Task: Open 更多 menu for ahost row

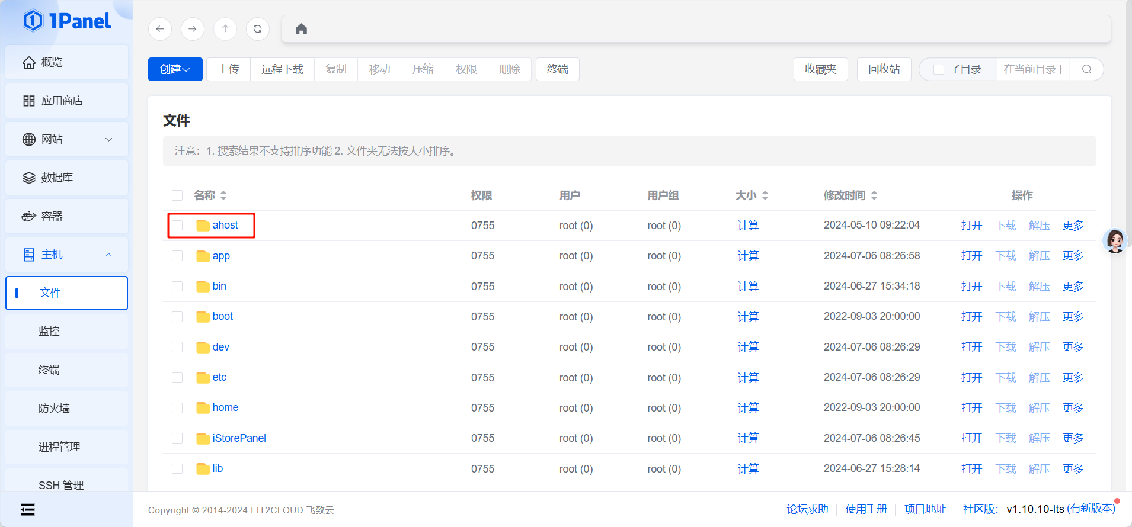Action: [1073, 226]
